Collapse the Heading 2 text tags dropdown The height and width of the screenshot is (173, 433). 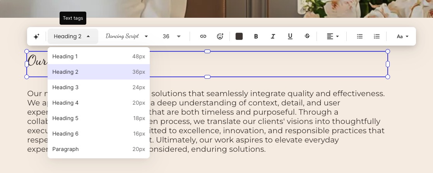(x=73, y=36)
